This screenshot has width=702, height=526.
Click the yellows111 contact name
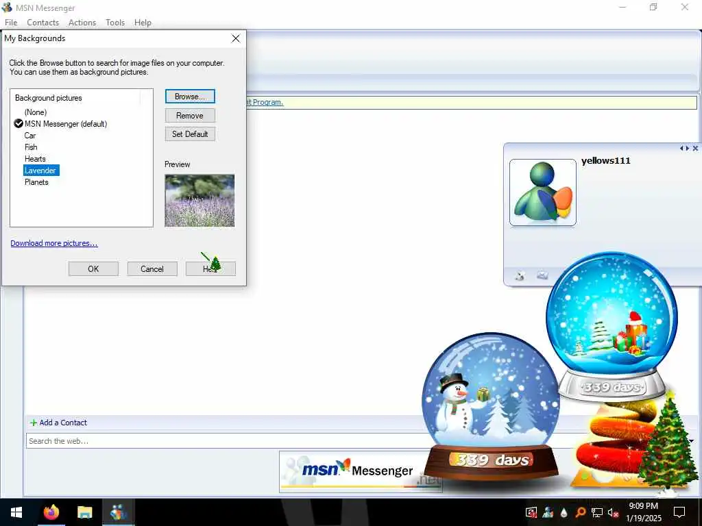pos(606,160)
